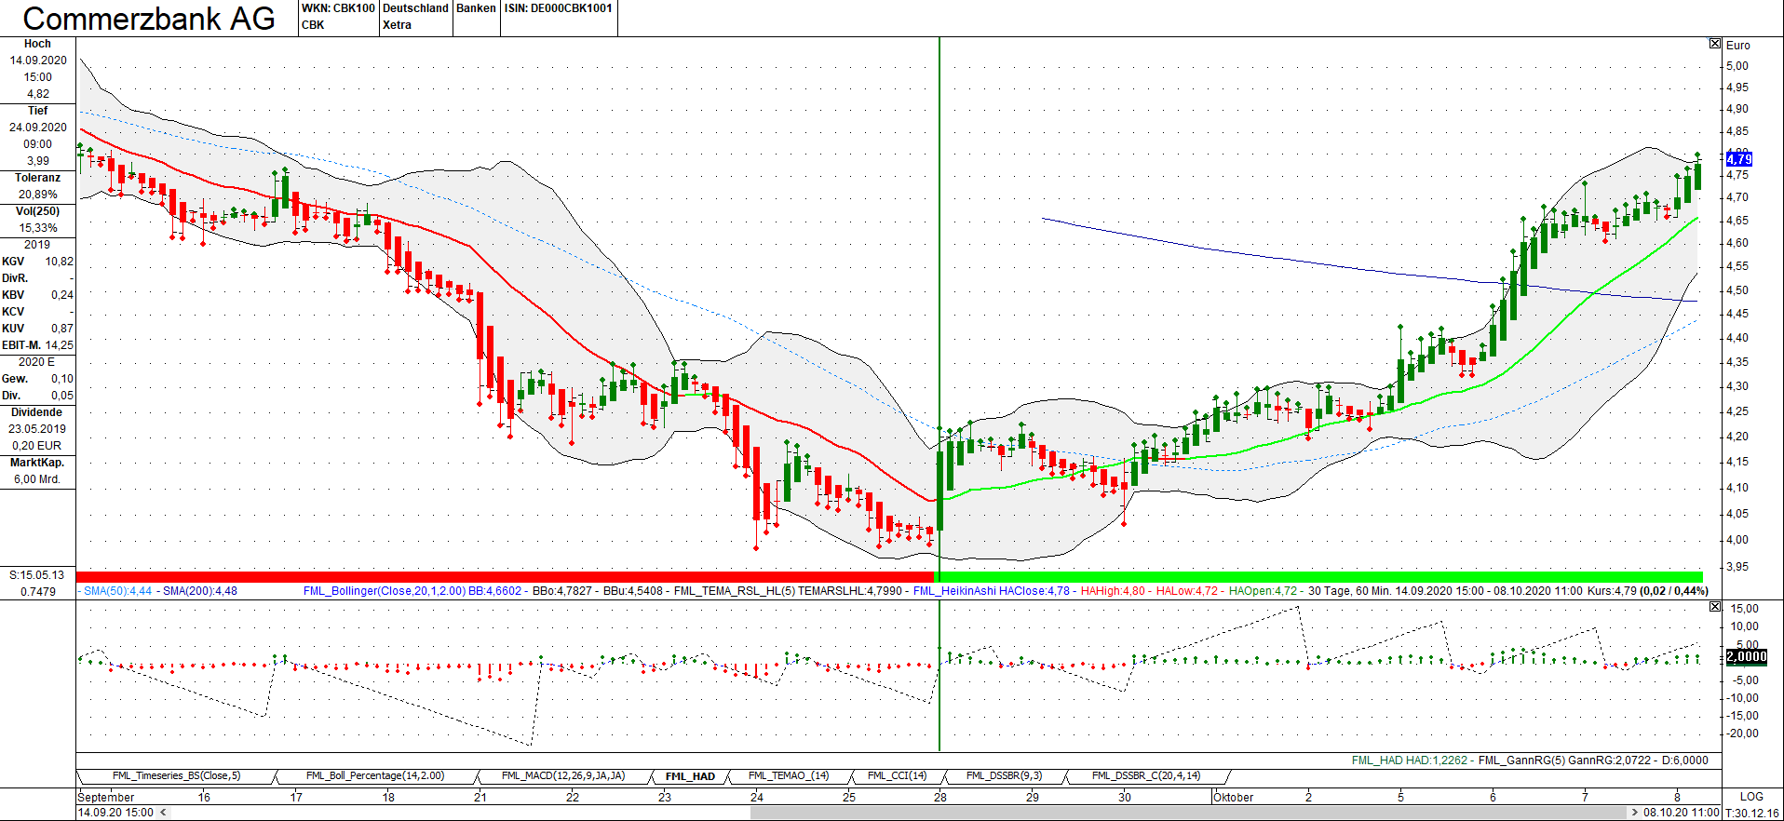Switch to FML_DSSBR_C(20,4,14) tab
The width and height of the screenshot is (1784, 821).
pyautogui.click(x=1145, y=776)
